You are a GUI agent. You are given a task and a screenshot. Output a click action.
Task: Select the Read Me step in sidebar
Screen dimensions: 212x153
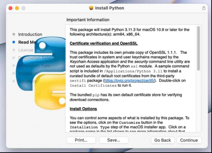[x=27, y=42]
